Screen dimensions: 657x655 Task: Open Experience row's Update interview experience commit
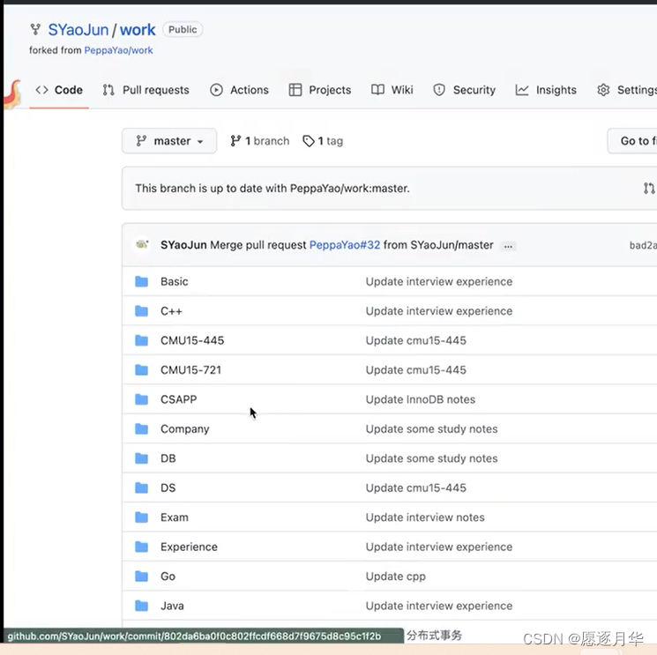click(439, 547)
